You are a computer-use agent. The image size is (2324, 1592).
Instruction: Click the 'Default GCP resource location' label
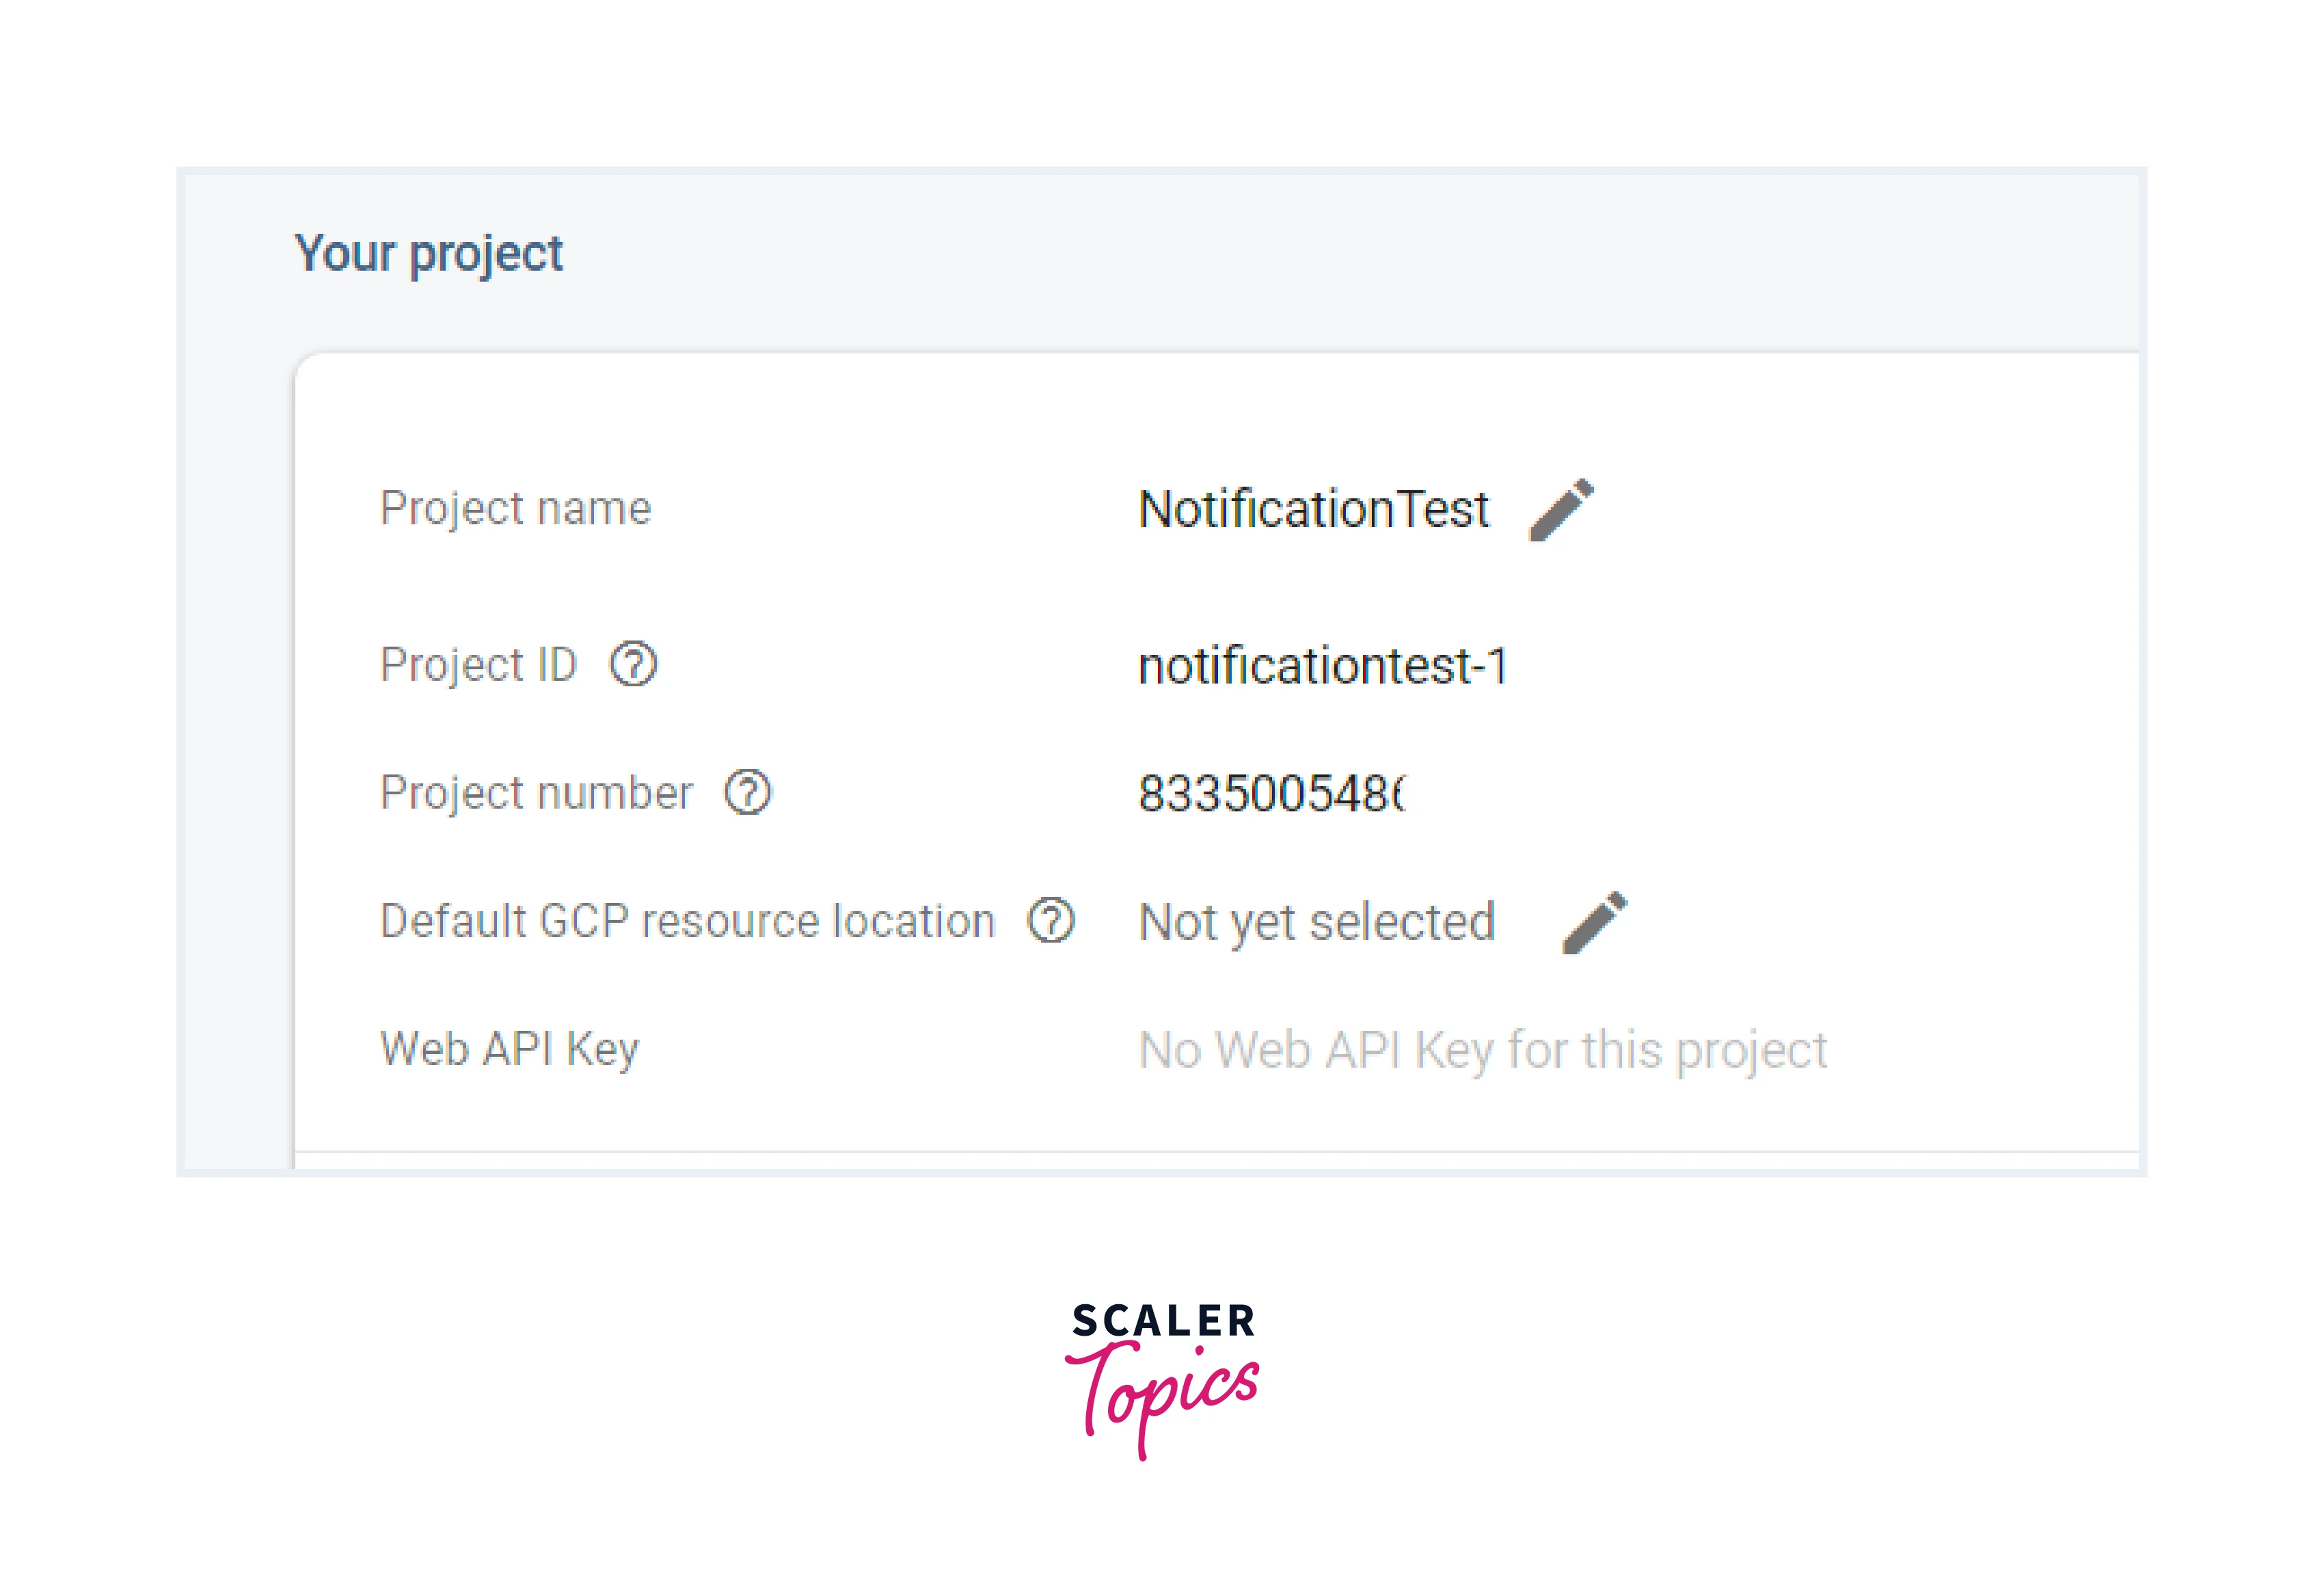[688, 921]
